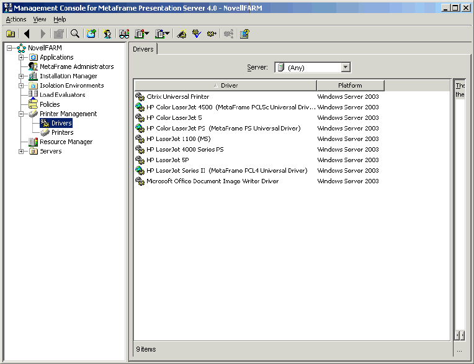Click the first server list toolbar button
The width and height of the screenshot is (474, 364).
139,34
